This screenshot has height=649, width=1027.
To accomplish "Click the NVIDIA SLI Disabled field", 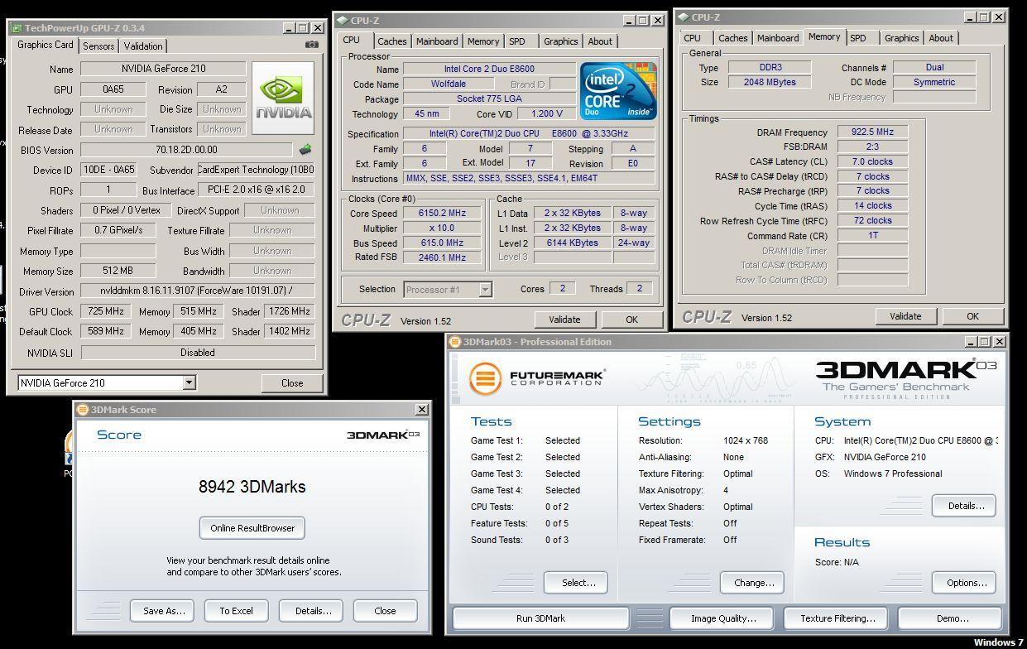I will point(198,352).
